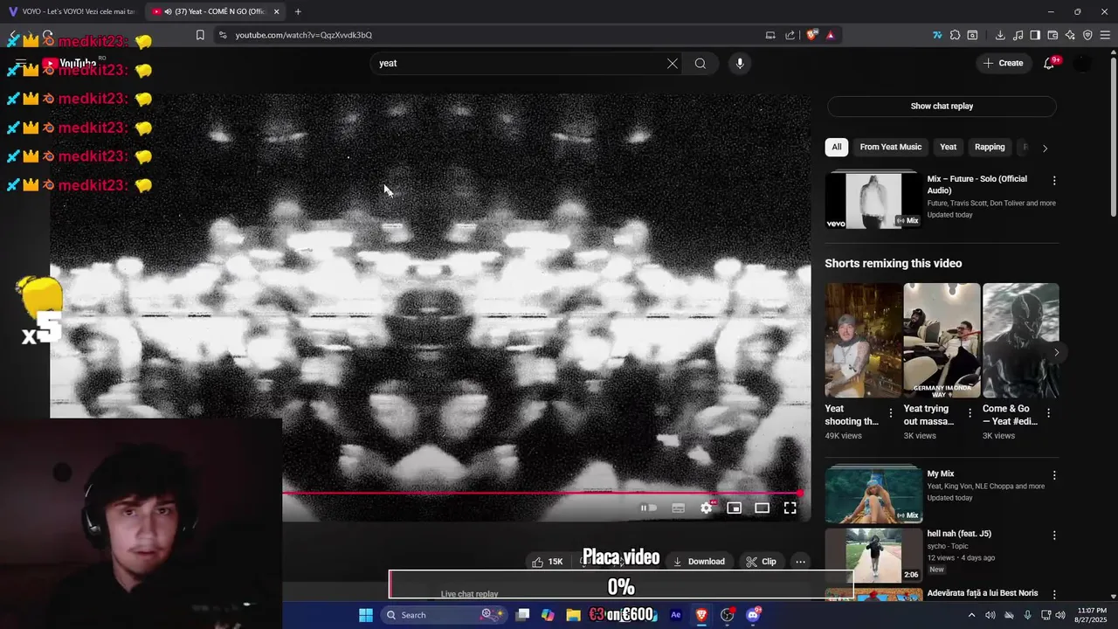Viewport: 1118px width, 629px height.
Task: Open the browser downloads arrow icon
Action: pos(1000,35)
